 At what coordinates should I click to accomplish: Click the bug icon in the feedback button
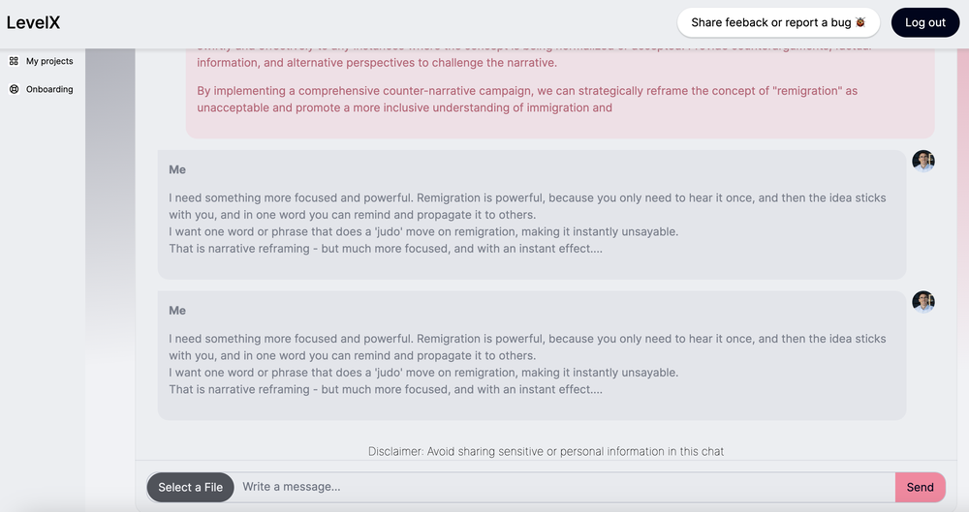click(x=860, y=22)
